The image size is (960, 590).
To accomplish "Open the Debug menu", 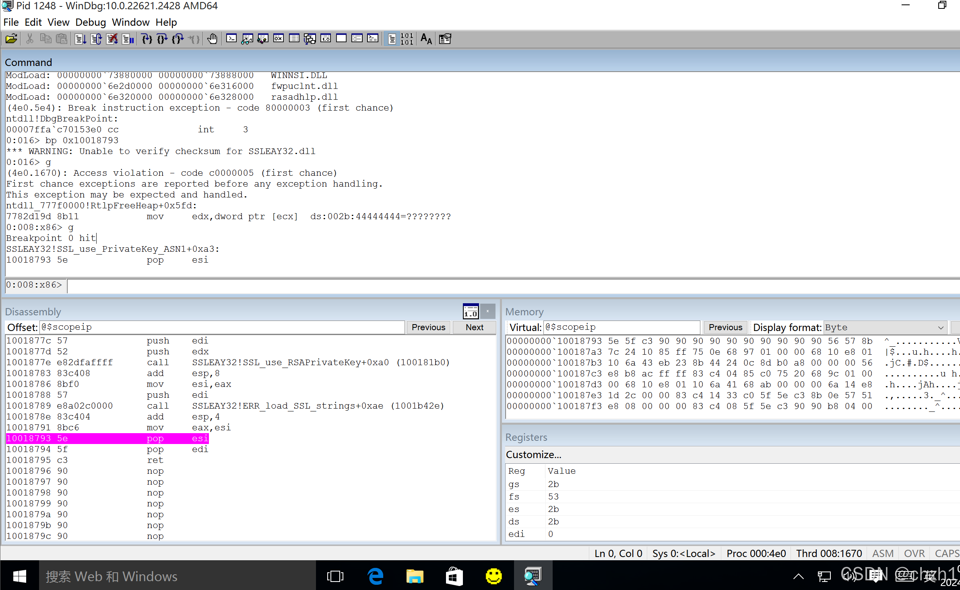I will (x=90, y=22).
